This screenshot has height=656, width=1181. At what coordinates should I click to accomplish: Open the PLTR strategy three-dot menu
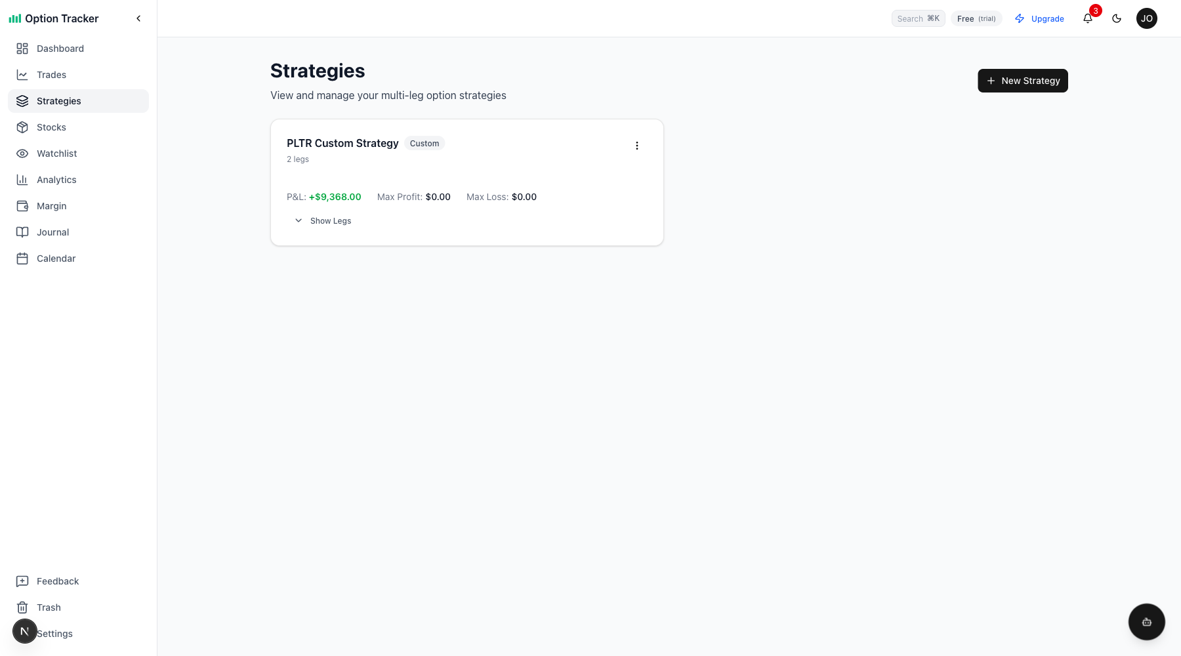click(636, 145)
